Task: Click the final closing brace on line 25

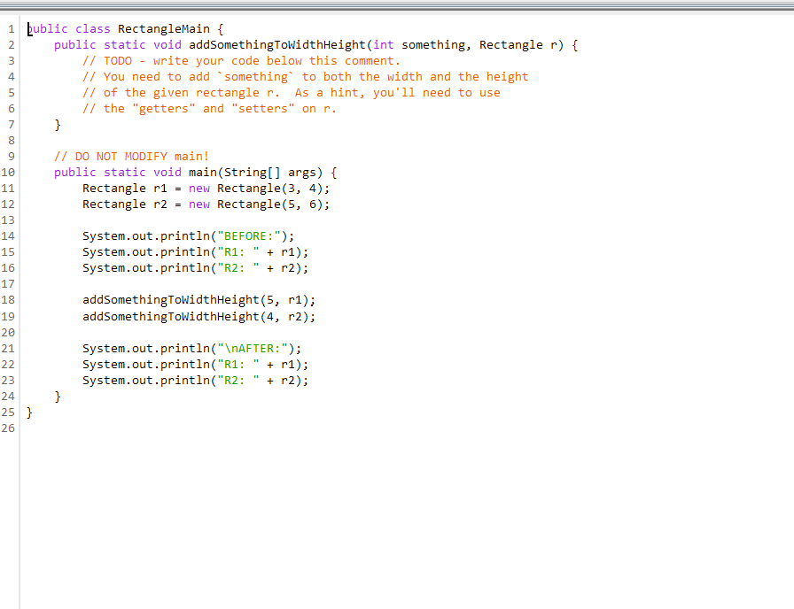Action: click(x=29, y=412)
